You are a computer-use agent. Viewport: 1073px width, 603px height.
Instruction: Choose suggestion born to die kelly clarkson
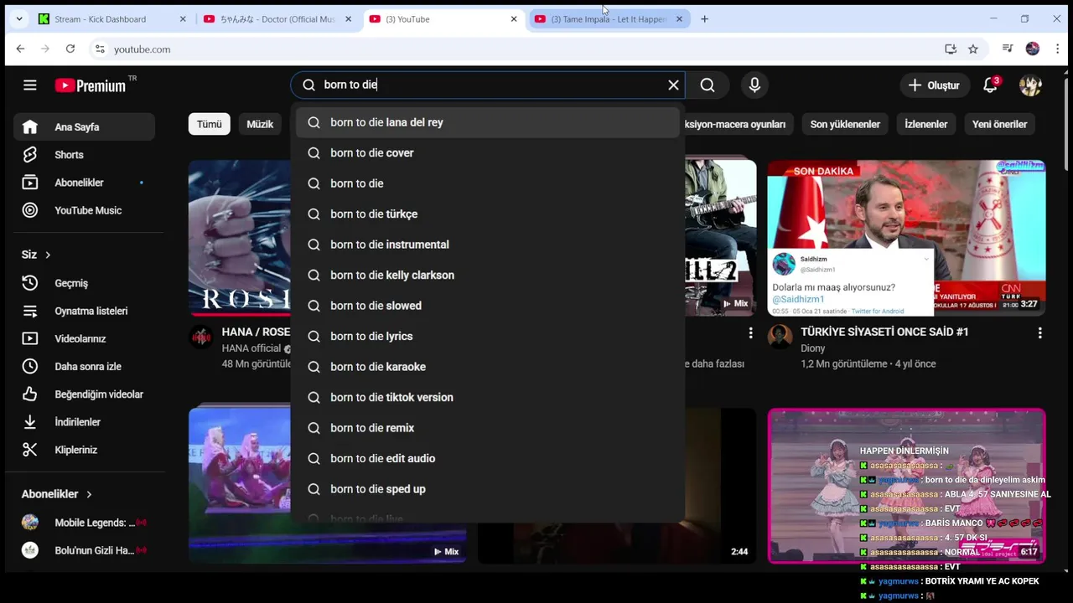tap(487, 276)
